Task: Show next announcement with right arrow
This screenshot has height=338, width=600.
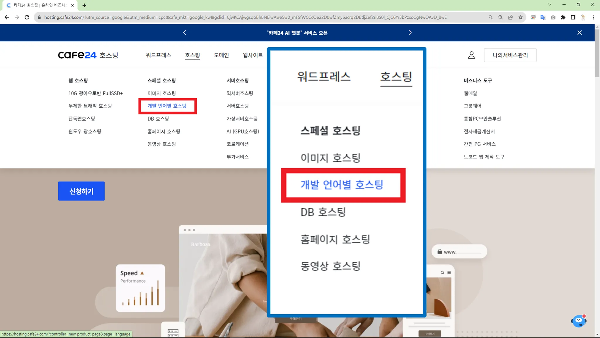Action: pyautogui.click(x=410, y=33)
